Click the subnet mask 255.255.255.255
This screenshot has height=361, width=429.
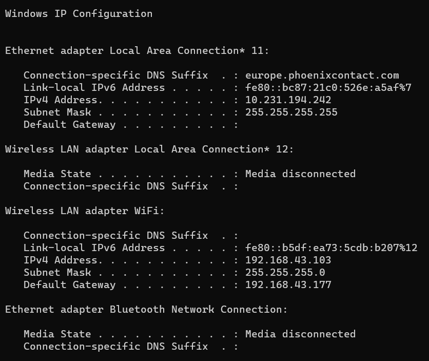pyautogui.click(x=291, y=112)
